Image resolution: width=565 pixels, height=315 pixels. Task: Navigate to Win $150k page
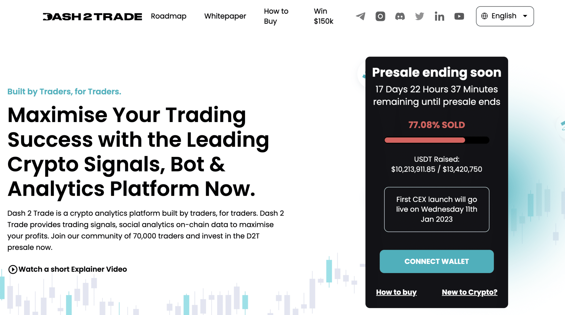pyautogui.click(x=324, y=16)
